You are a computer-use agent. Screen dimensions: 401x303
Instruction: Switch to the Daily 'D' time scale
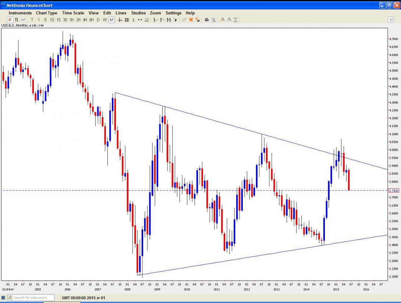(x=98, y=20)
